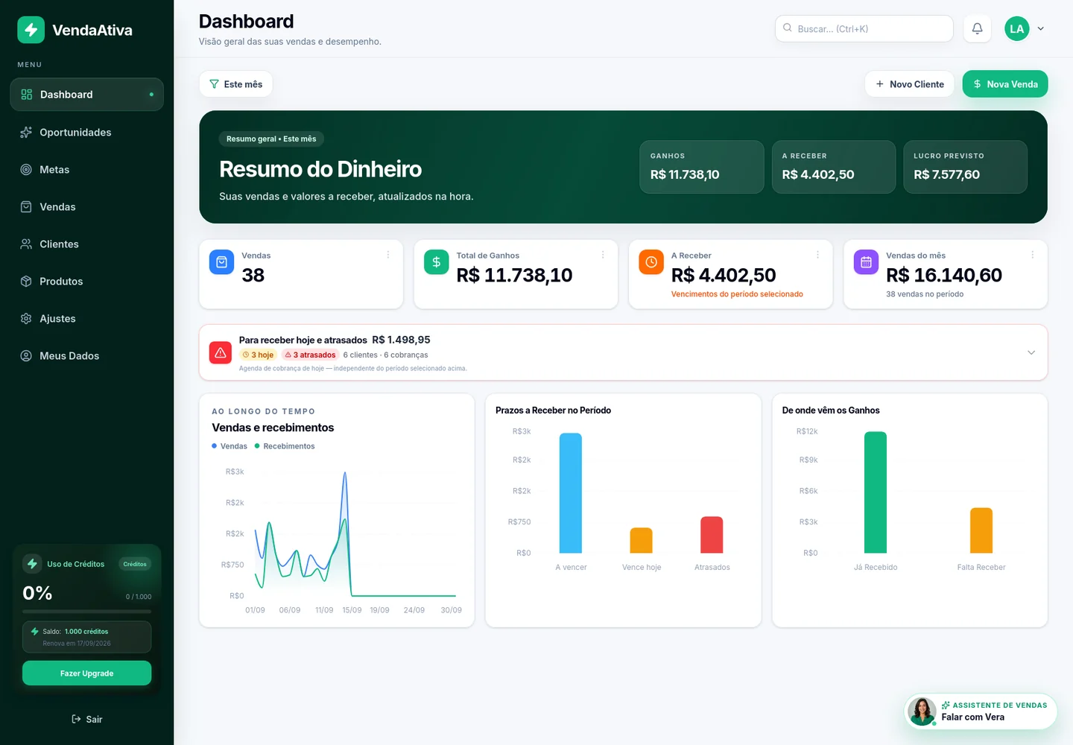This screenshot has height=745, width=1073.
Task: Click the Resumo geral • Este mês tag
Action: pyautogui.click(x=271, y=139)
